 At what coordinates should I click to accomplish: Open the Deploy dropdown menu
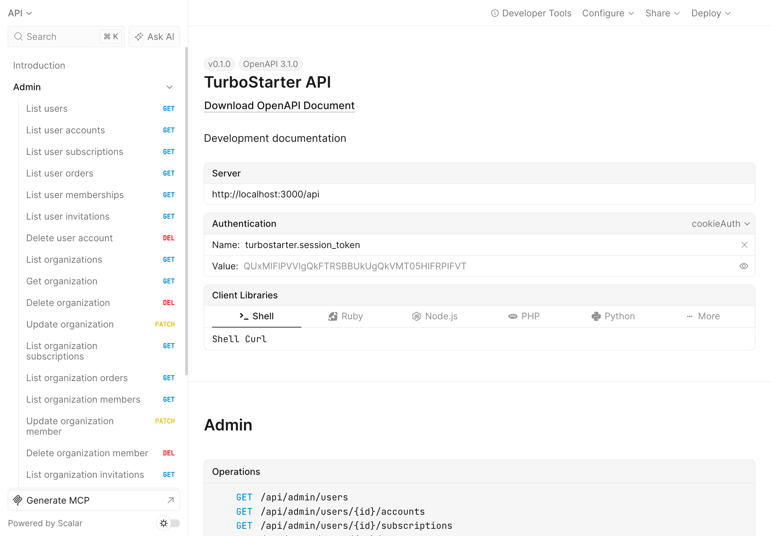coord(711,13)
